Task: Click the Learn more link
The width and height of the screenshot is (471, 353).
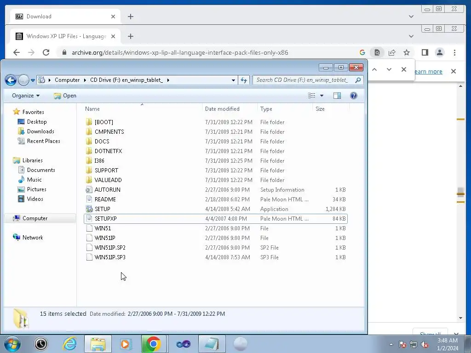Action: coord(428,71)
